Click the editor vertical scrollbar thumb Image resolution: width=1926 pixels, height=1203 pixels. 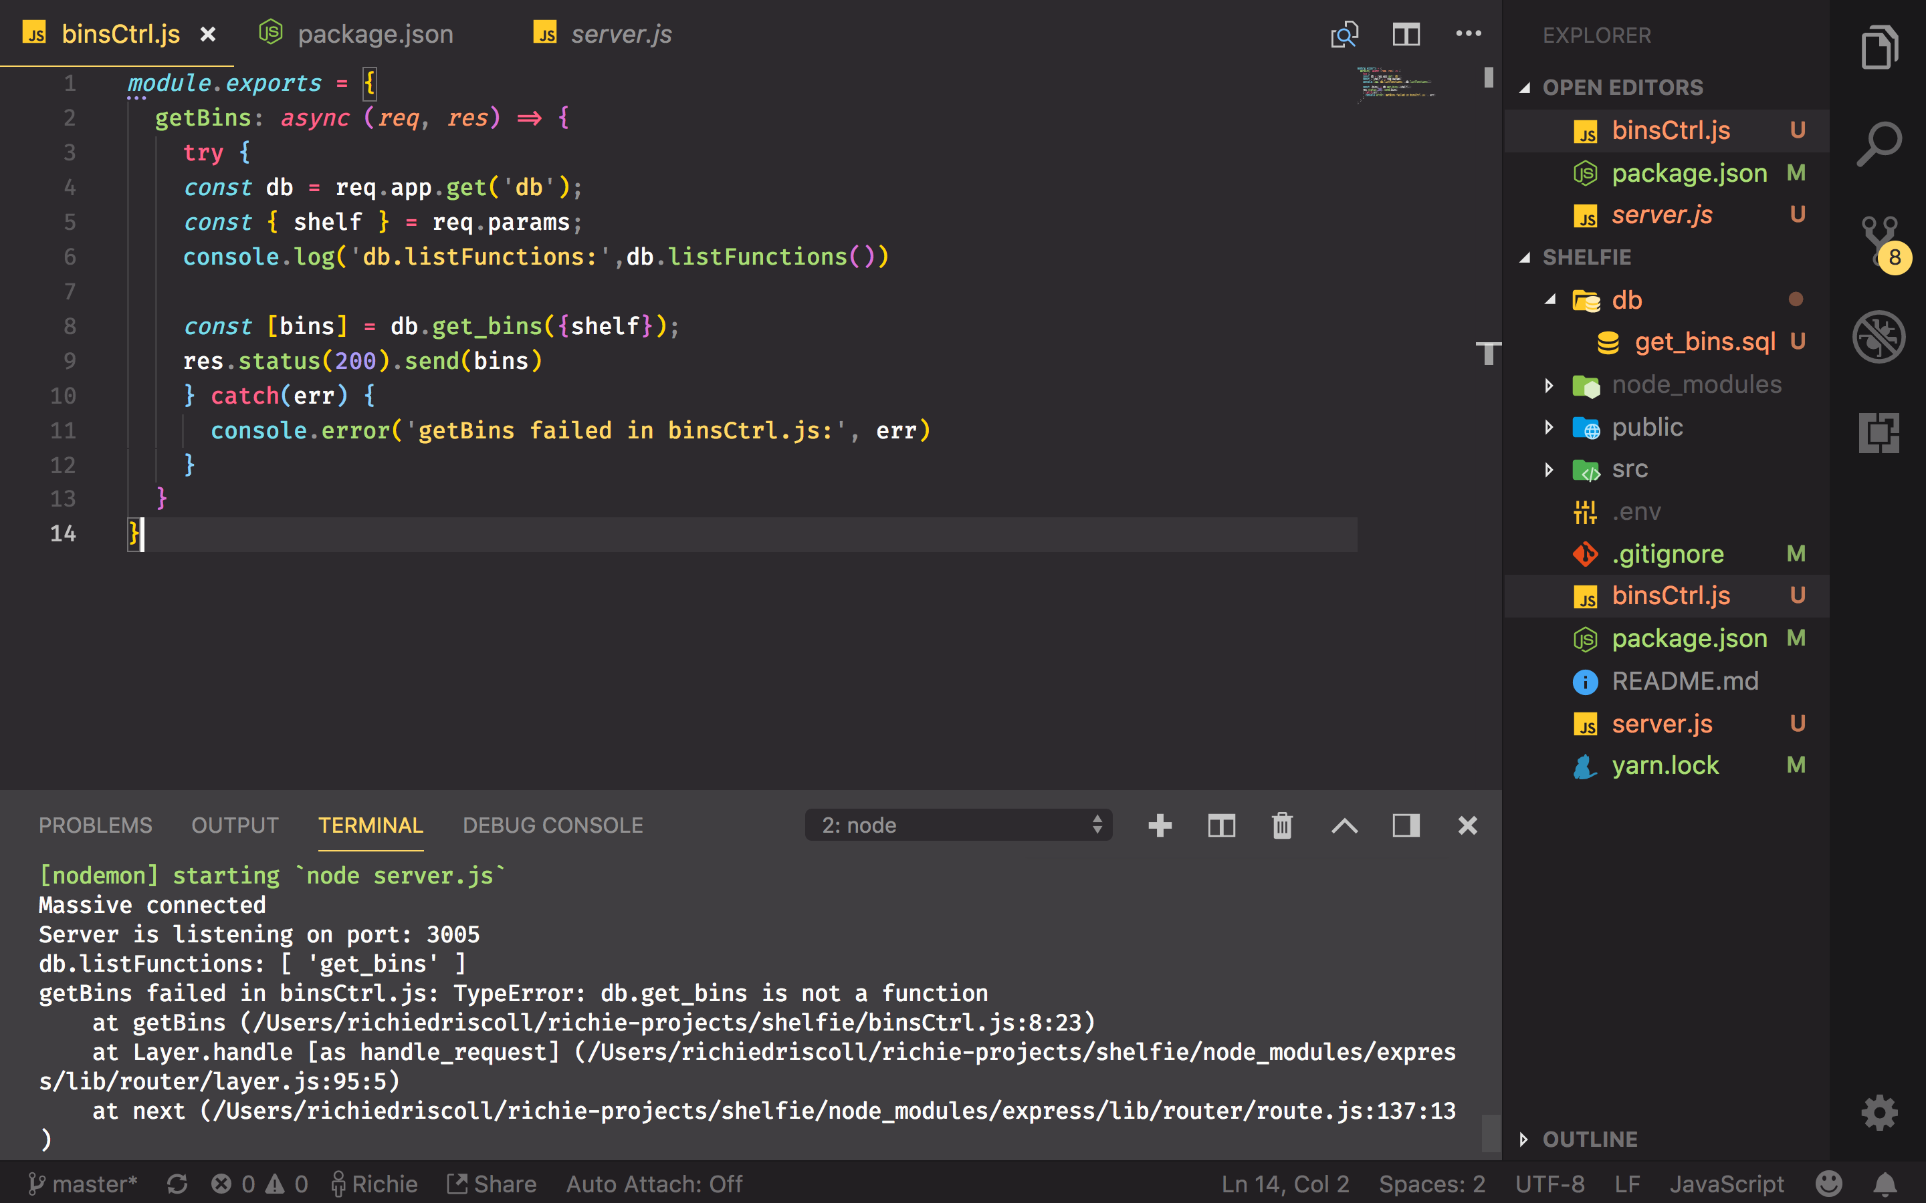click(1488, 77)
